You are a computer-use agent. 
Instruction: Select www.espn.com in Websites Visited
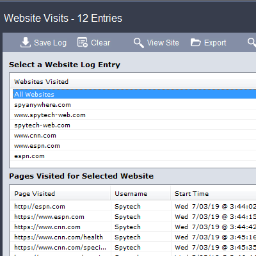[x=133, y=146]
